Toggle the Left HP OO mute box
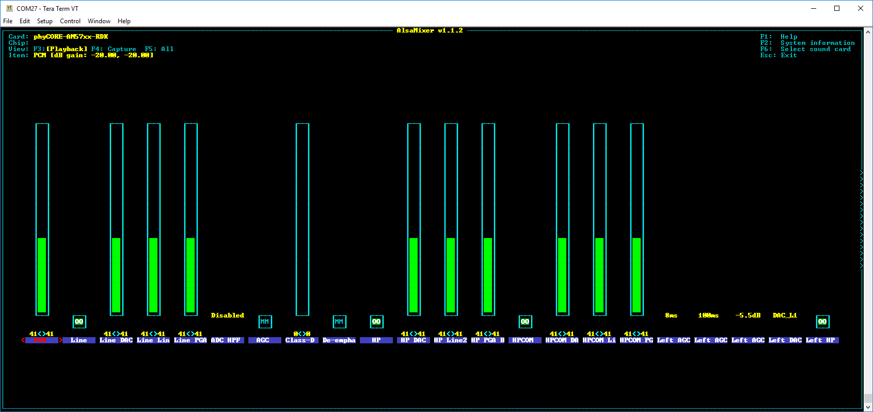This screenshot has width=873, height=412. [x=822, y=322]
